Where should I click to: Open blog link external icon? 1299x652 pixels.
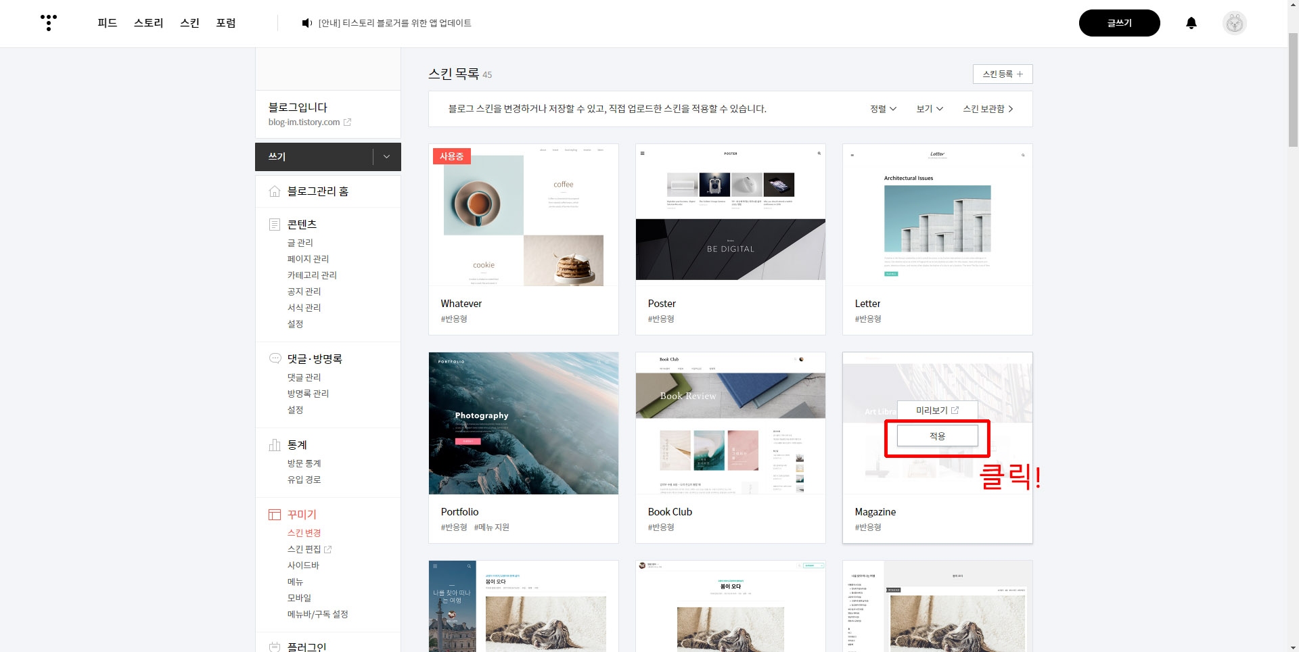coord(347,122)
